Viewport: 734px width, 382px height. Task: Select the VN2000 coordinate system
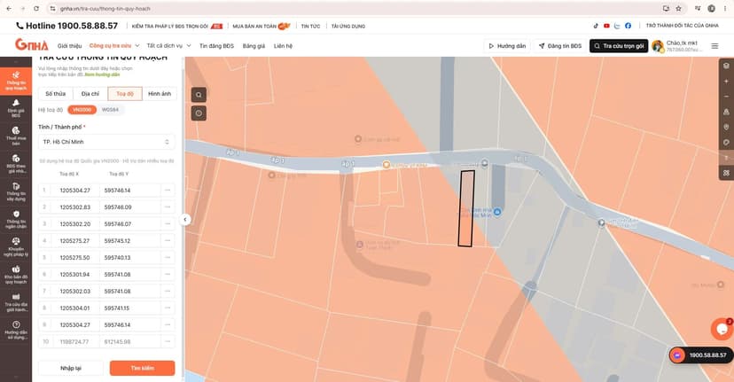pyautogui.click(x=82, y=110)
